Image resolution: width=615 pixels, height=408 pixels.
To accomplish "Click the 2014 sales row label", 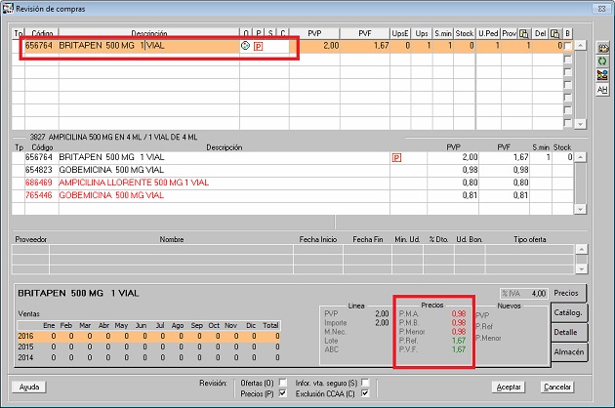I will point(25,357).
